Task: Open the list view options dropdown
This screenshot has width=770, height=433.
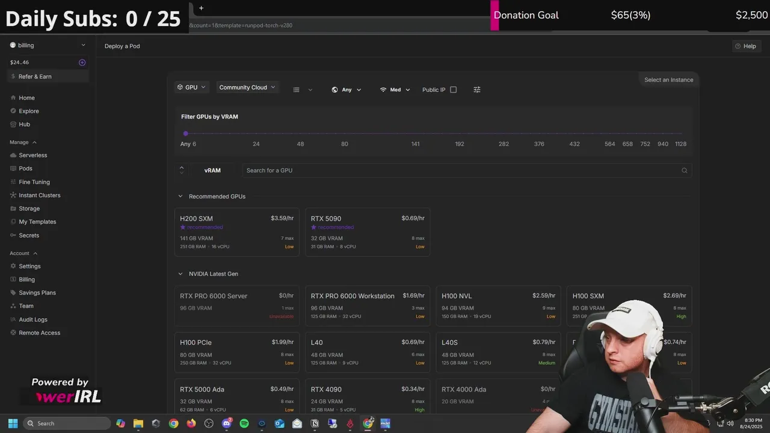Action: pos(303,90)
